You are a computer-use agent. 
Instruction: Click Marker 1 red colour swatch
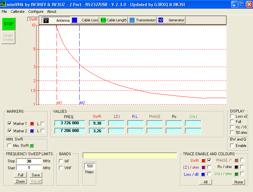[32, 124]
